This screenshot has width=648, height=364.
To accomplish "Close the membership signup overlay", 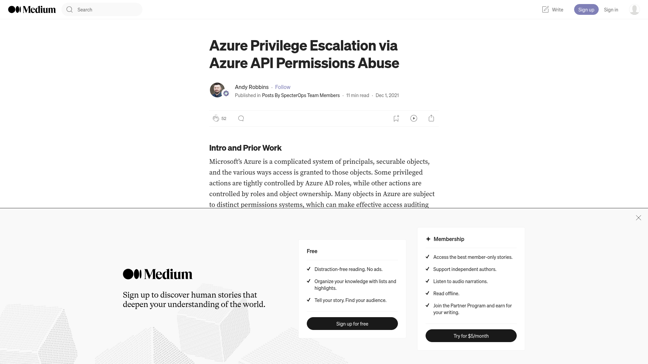I will 638,218.
